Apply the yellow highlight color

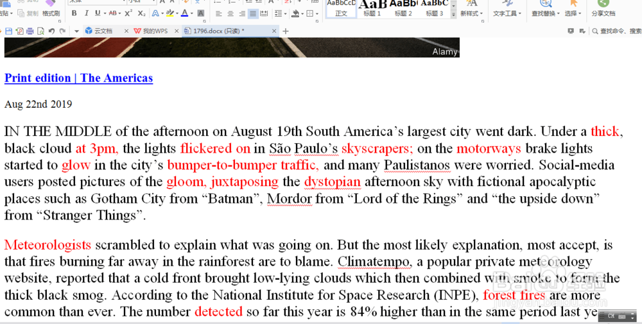tap(170, 13)
